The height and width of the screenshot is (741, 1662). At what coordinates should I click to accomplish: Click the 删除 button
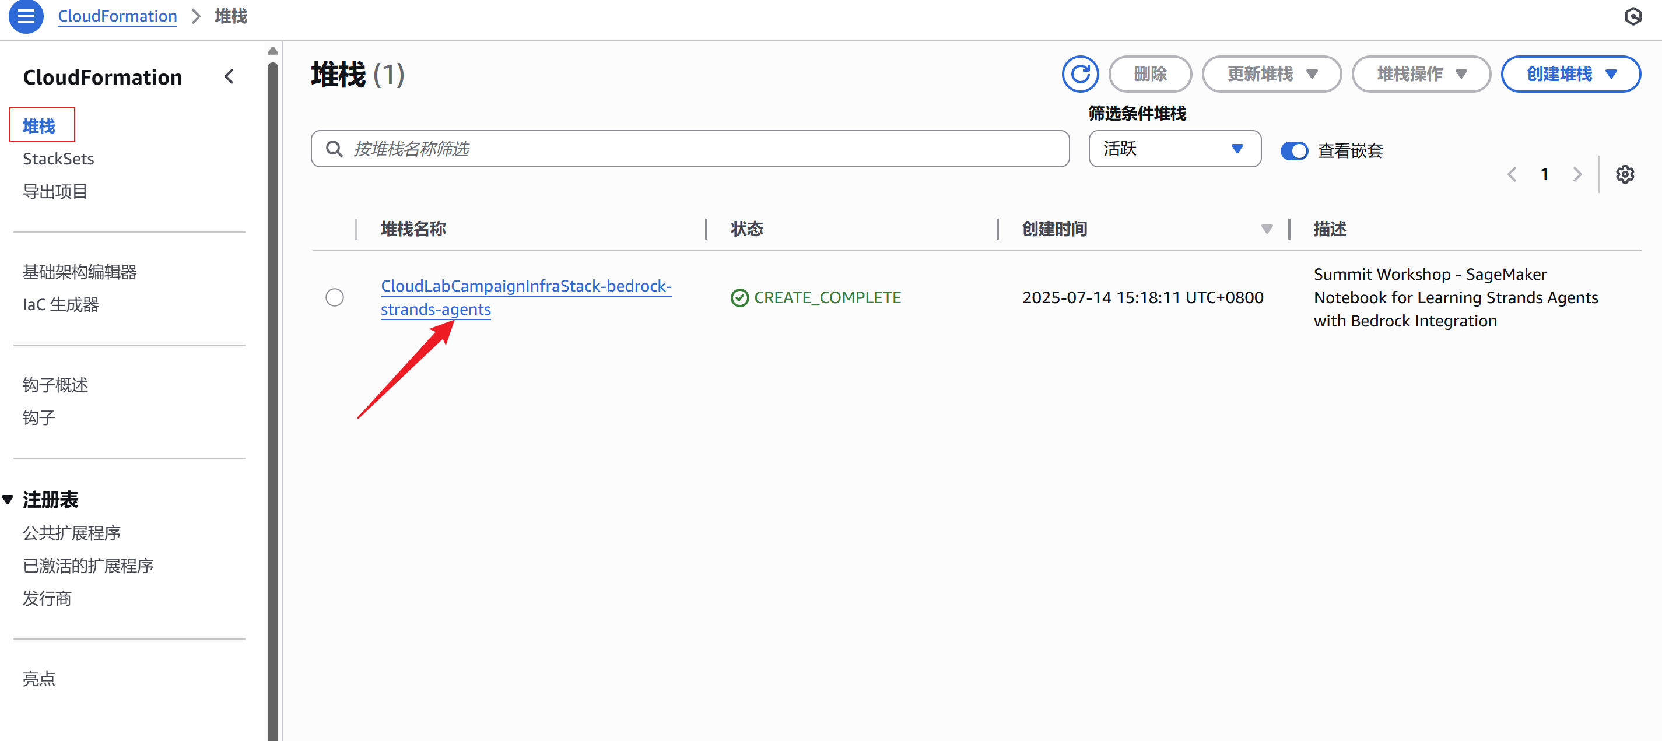(1150, 74)
